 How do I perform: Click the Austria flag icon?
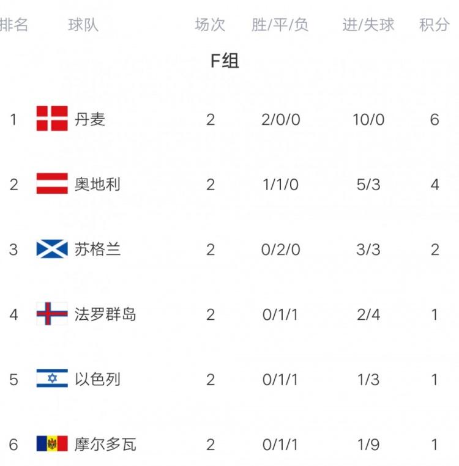pos(52,183)
